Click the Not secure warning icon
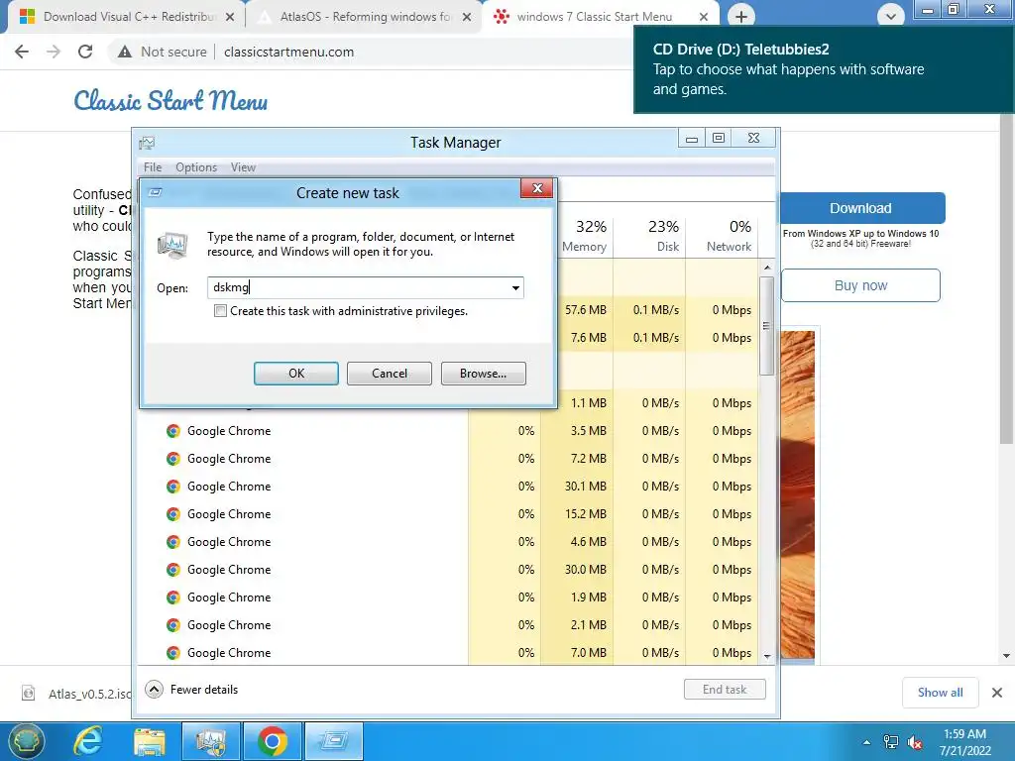This screenshot has width=1015, height=761. [124, 52]
